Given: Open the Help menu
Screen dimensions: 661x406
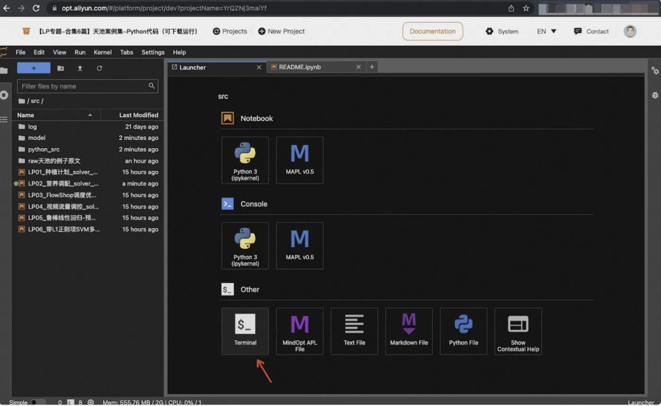Looking at the screenshot, I should pyautogui.click(x=179, y=52).
